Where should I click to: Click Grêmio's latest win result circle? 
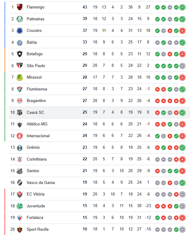pyautogui.click(x=182, y=148)
